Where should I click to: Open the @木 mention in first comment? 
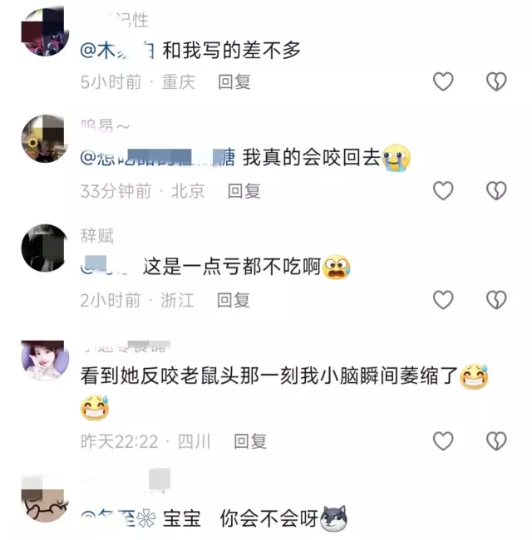tap(117, 51)
